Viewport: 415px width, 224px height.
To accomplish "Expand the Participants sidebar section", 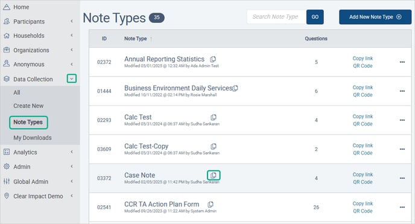I will click(x=71, y=21).
